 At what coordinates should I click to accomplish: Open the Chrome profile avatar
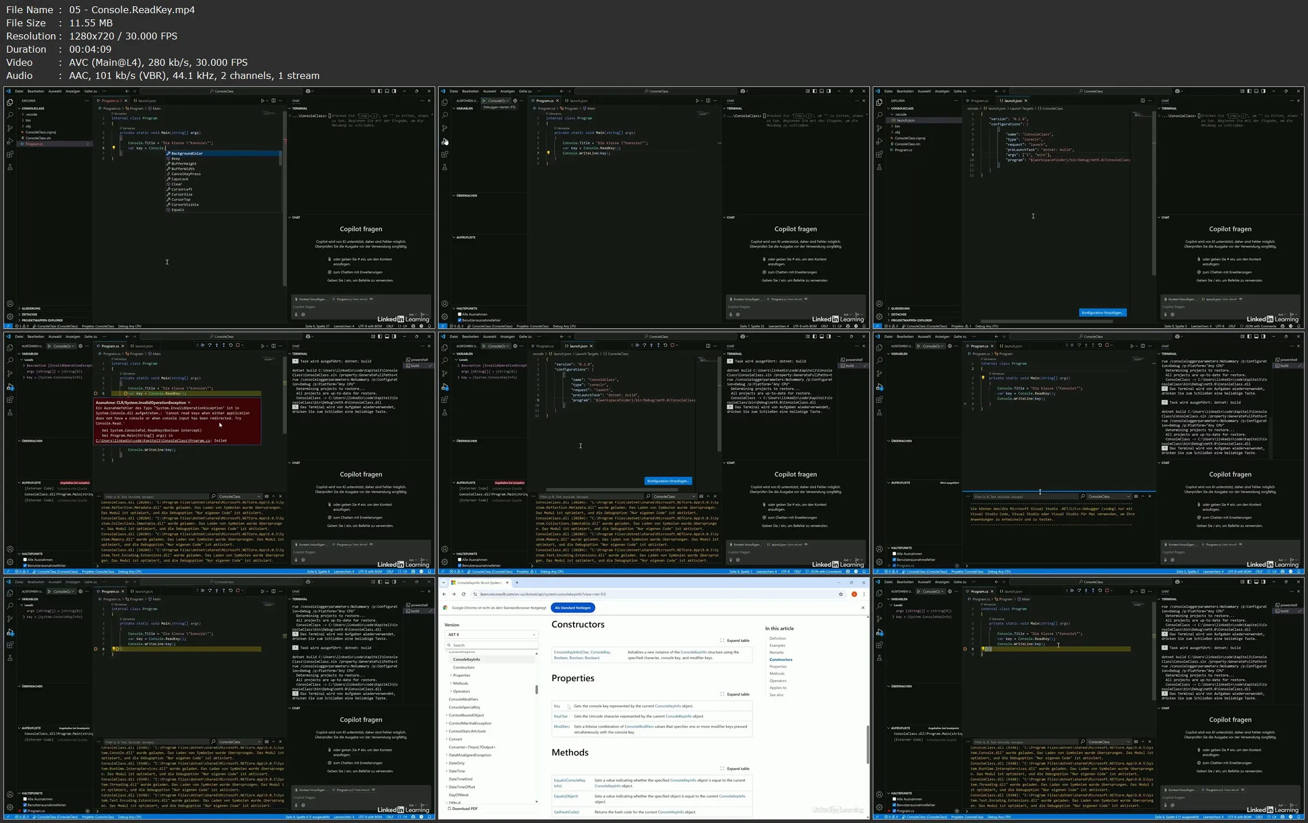[x=854, y=594]
